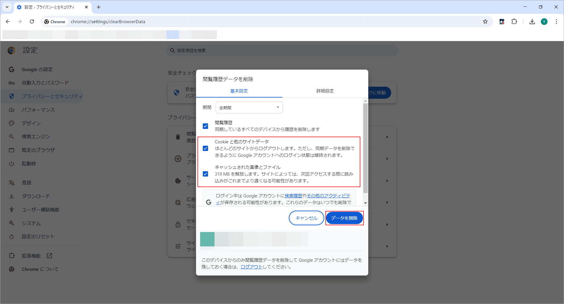Open a new tab with plus button
The height and width of the screenshot is (304, 564).
[x=99, y=7]
